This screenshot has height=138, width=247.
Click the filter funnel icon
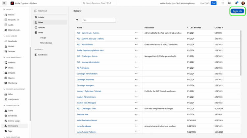coord(77,20)
